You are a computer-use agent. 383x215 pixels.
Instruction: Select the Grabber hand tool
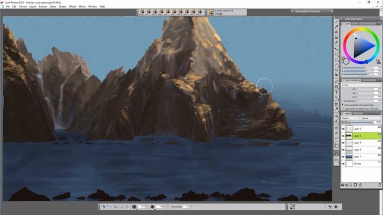336,128
